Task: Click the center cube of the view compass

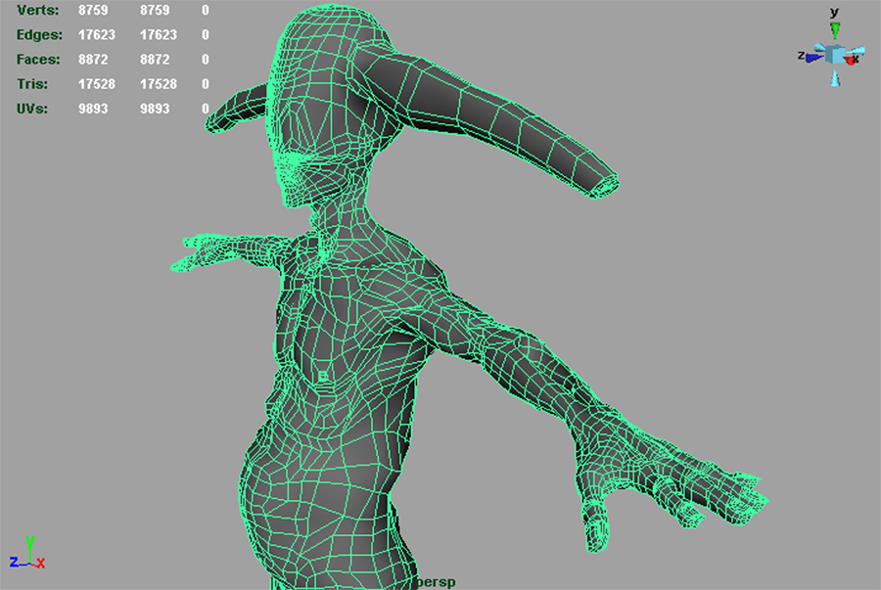Action: tap(835, 54)
